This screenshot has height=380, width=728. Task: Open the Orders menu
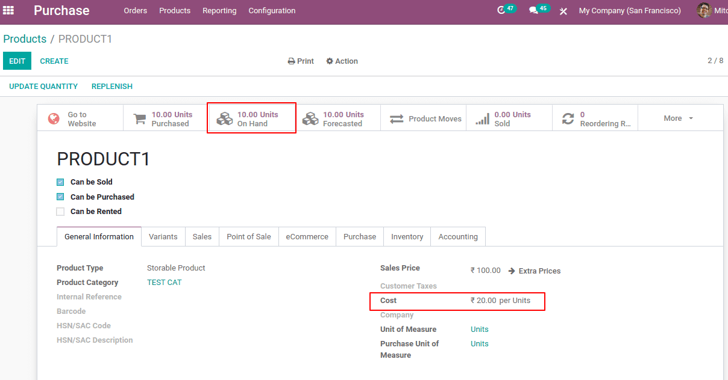pos(136,11)
